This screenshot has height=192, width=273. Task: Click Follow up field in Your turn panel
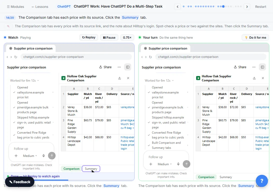(x=166, y=157)
